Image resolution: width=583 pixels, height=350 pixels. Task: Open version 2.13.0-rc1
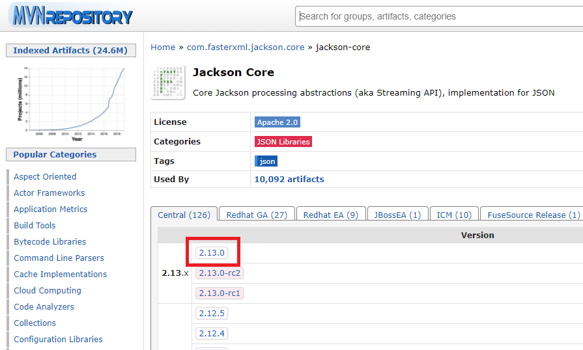pos(220,293)
